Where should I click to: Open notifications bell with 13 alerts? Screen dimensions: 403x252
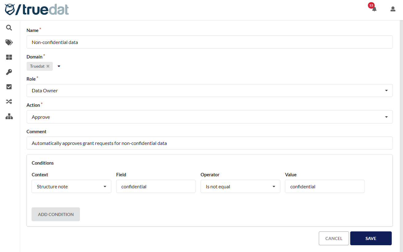point(374,9)
